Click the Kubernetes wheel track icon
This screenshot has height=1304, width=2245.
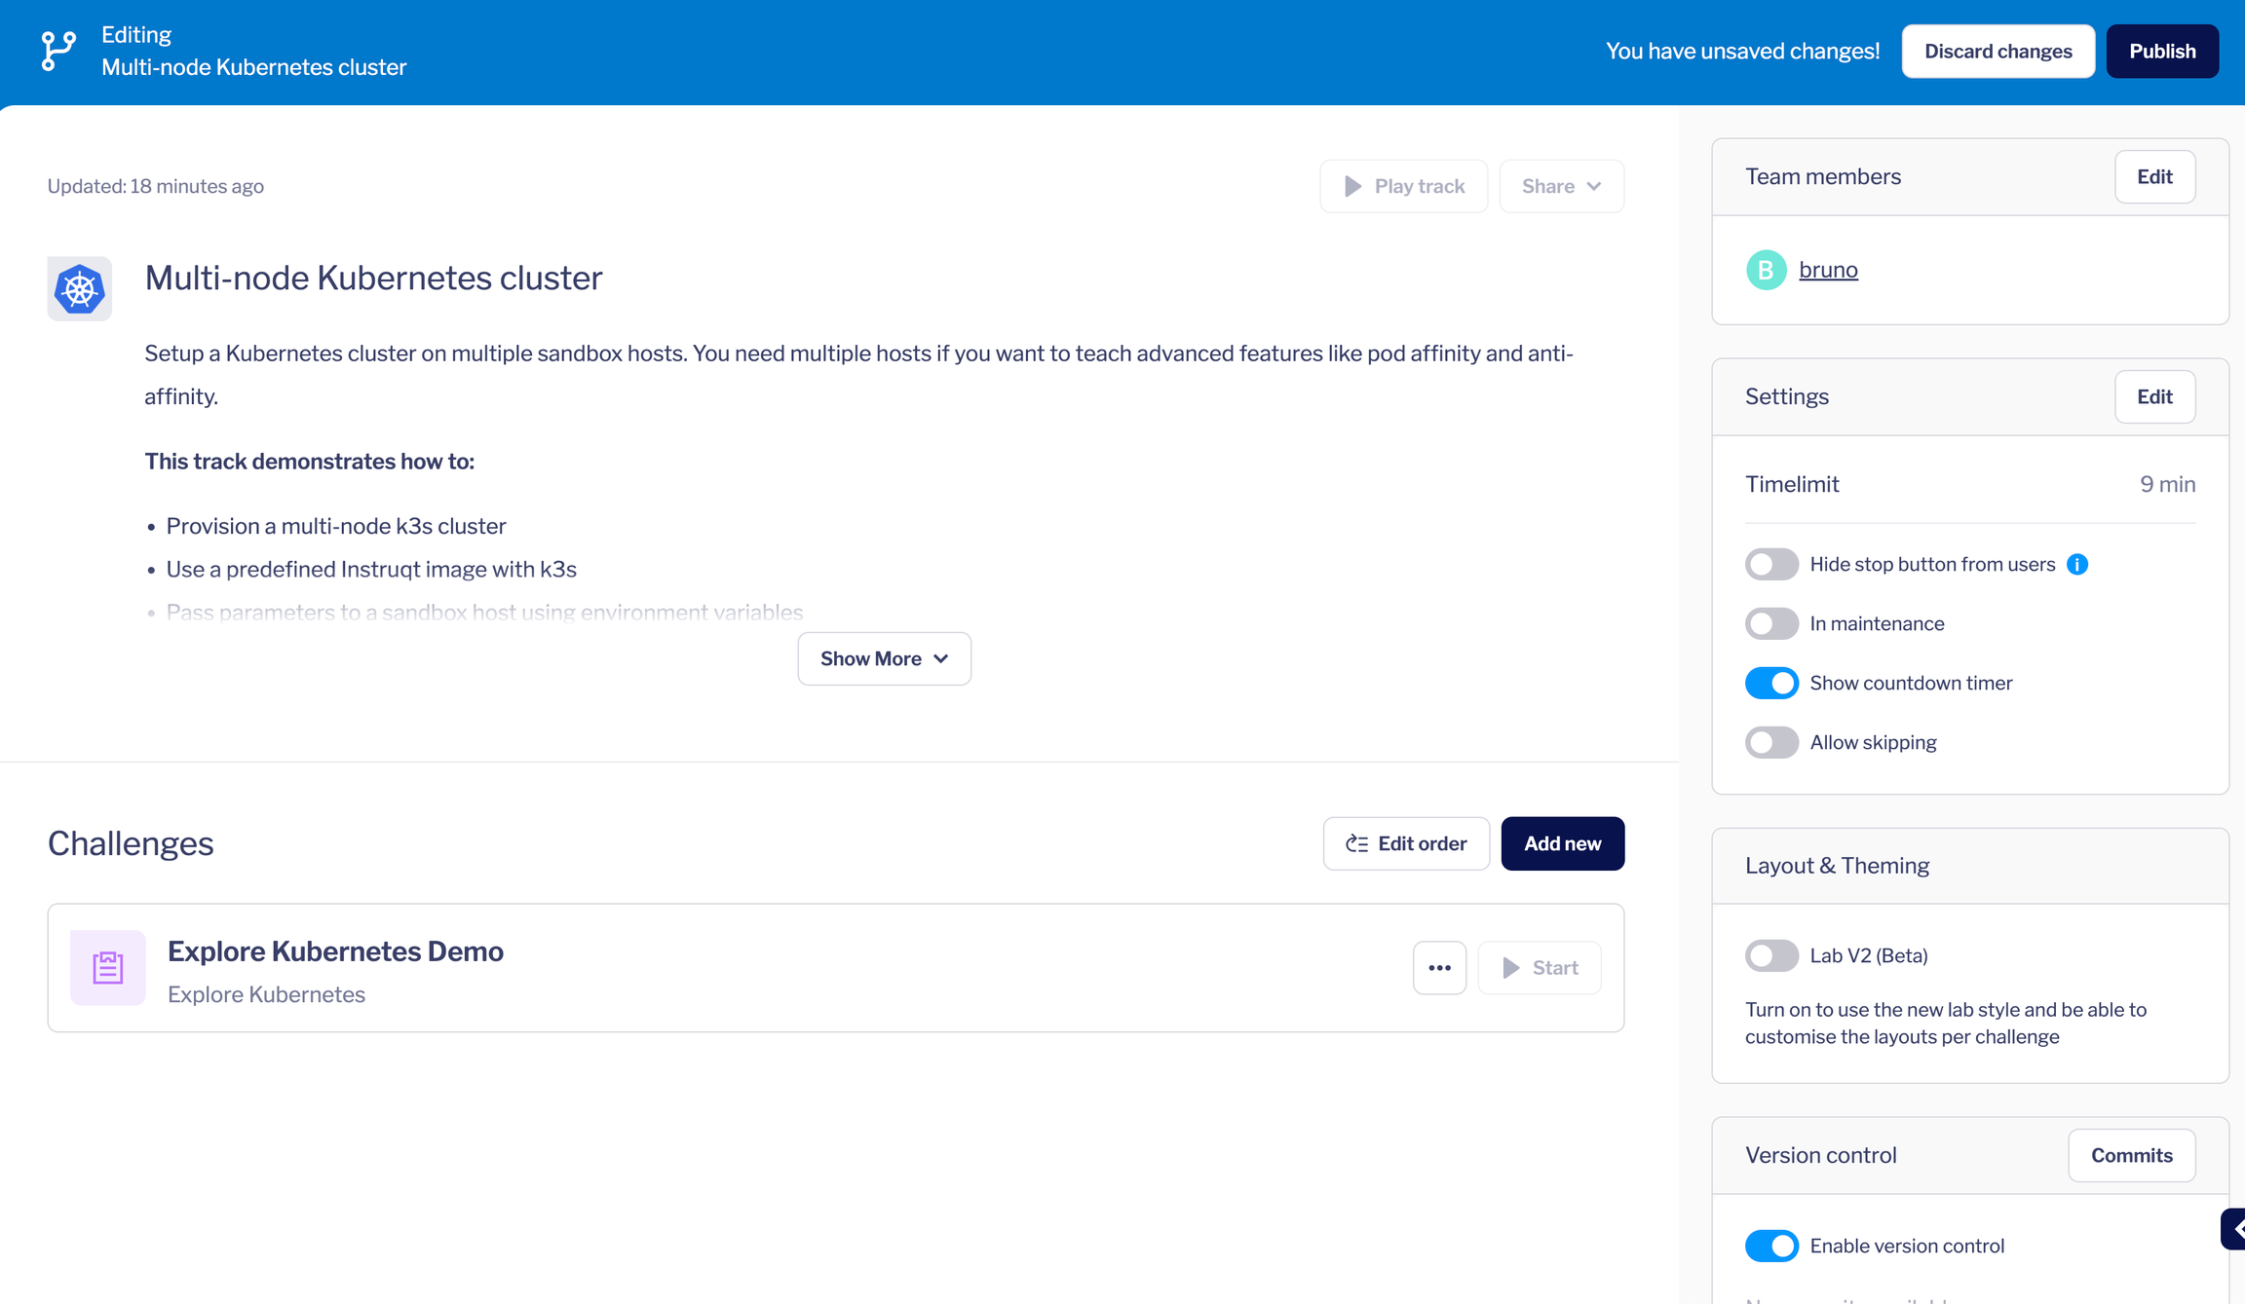(x=80, y=289)
